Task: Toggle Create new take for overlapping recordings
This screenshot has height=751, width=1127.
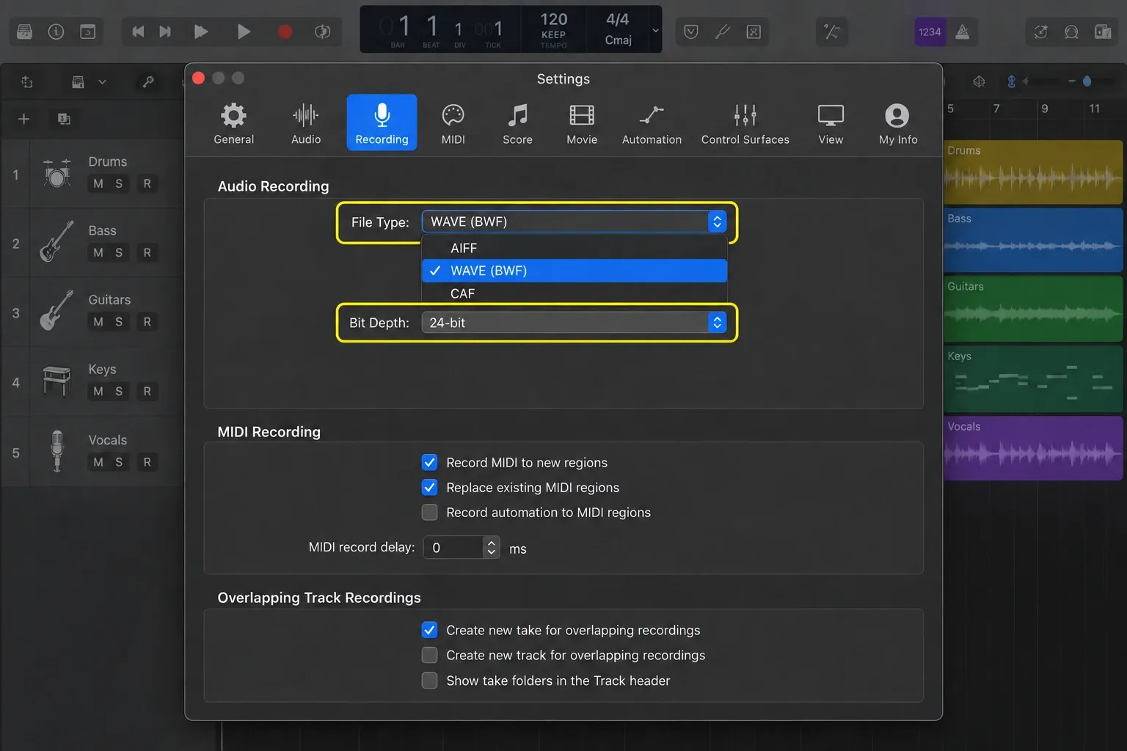Action: click(x=429, y=630)
